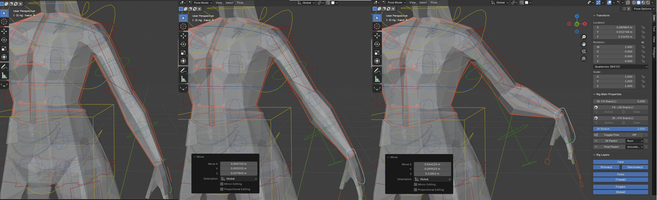Click (Primary) rig layer button
The height and width of the screenshot is (200, 657).
click(x=606, y=167)
